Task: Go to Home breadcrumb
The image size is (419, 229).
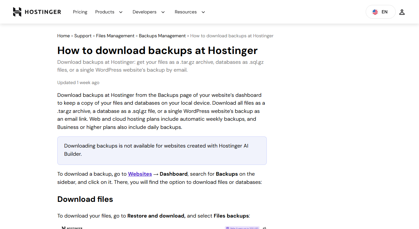Action: point(64,36)
